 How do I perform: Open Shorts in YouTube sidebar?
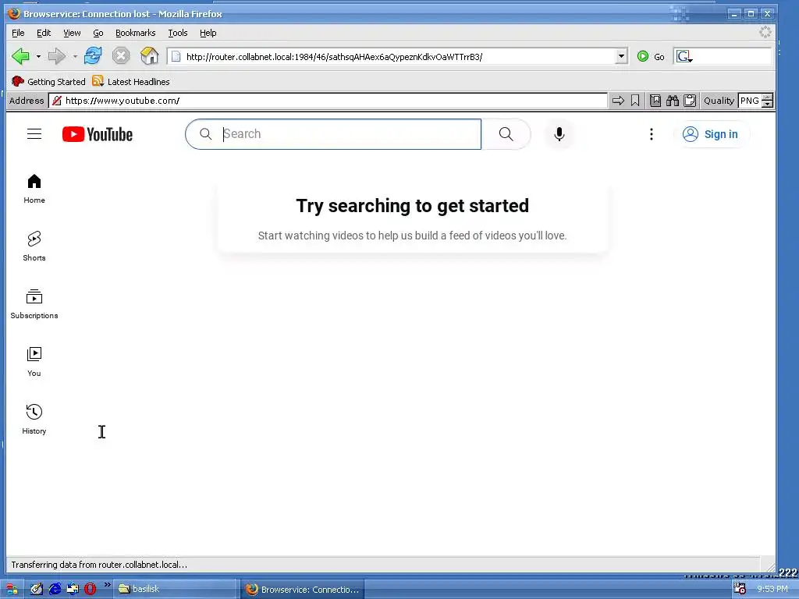tap(34, 246)
